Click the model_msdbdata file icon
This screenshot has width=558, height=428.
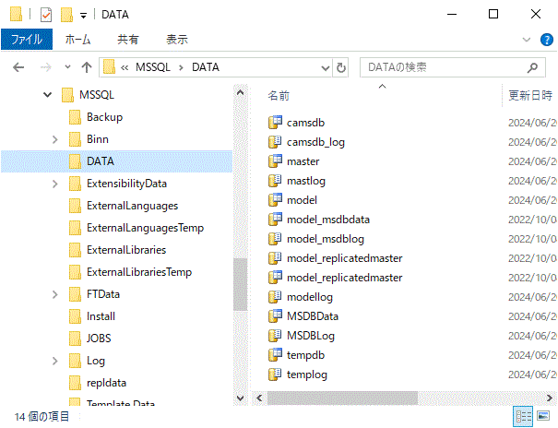coord(275,220)
